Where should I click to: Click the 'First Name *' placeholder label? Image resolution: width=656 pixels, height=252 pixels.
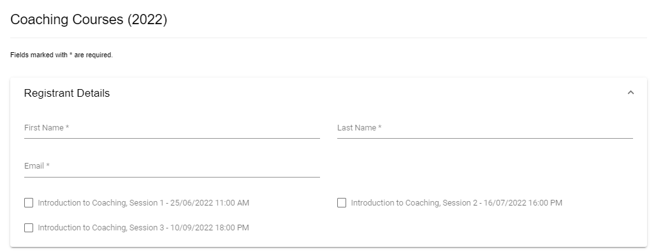tap(47, 128)
